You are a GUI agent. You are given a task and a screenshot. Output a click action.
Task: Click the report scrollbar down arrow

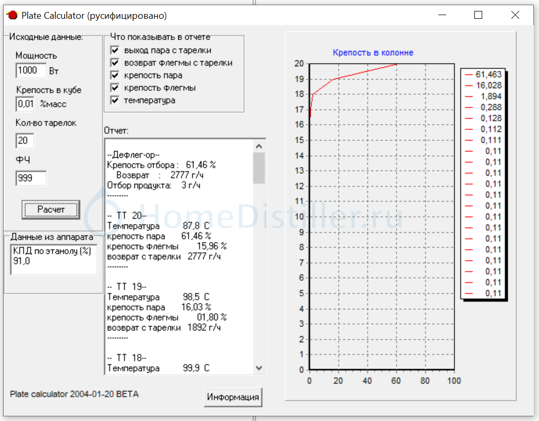coord(259,368)
